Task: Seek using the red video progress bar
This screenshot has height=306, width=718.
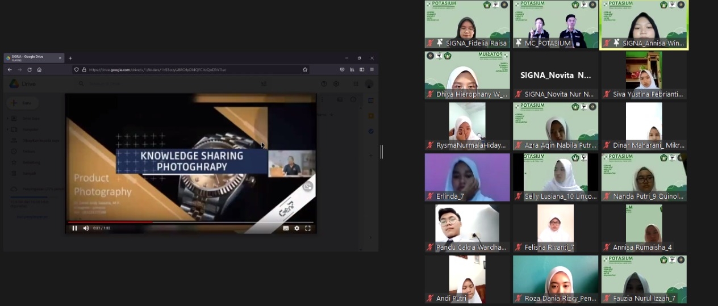Action: coord(190,222)
